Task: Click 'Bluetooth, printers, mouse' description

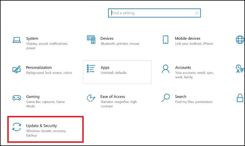Action: point(120,44)
